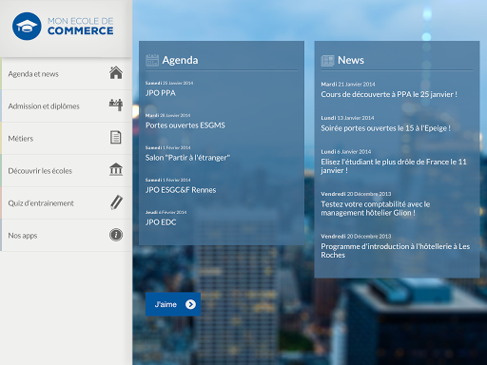Click the document icon next to Métiers
The width and height of the screenshot is (487, 365).
coord(116,138)
